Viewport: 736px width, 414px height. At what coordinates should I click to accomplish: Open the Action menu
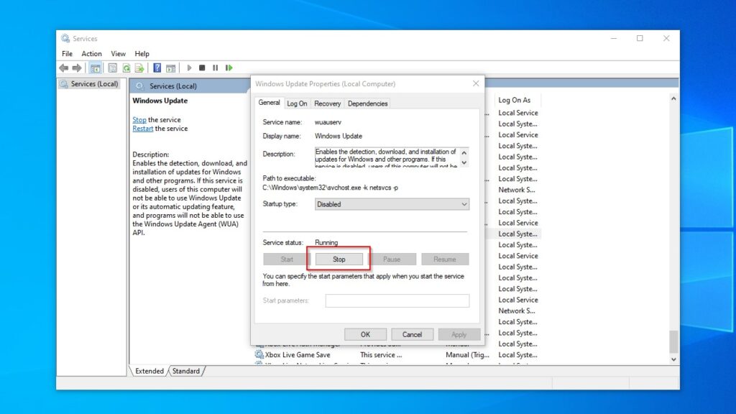[91, 53]
